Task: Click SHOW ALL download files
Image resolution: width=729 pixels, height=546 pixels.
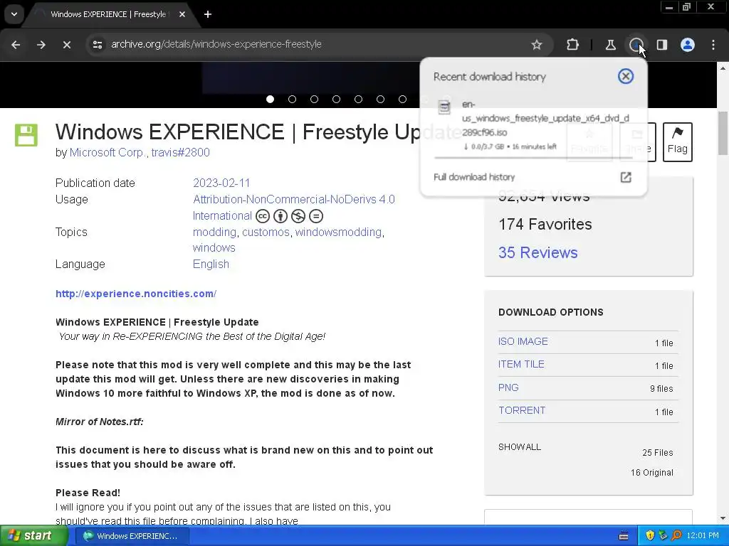Action: [520, 447]
